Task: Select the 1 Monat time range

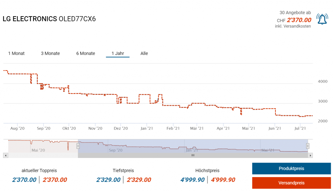Action: 16,53
